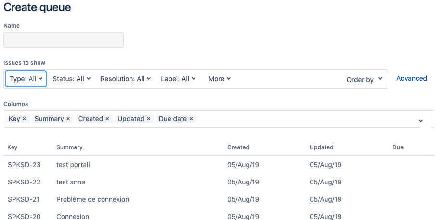The image size is (443, 220).
Task: Remove the Summary column tag
Action: (68, 119)
